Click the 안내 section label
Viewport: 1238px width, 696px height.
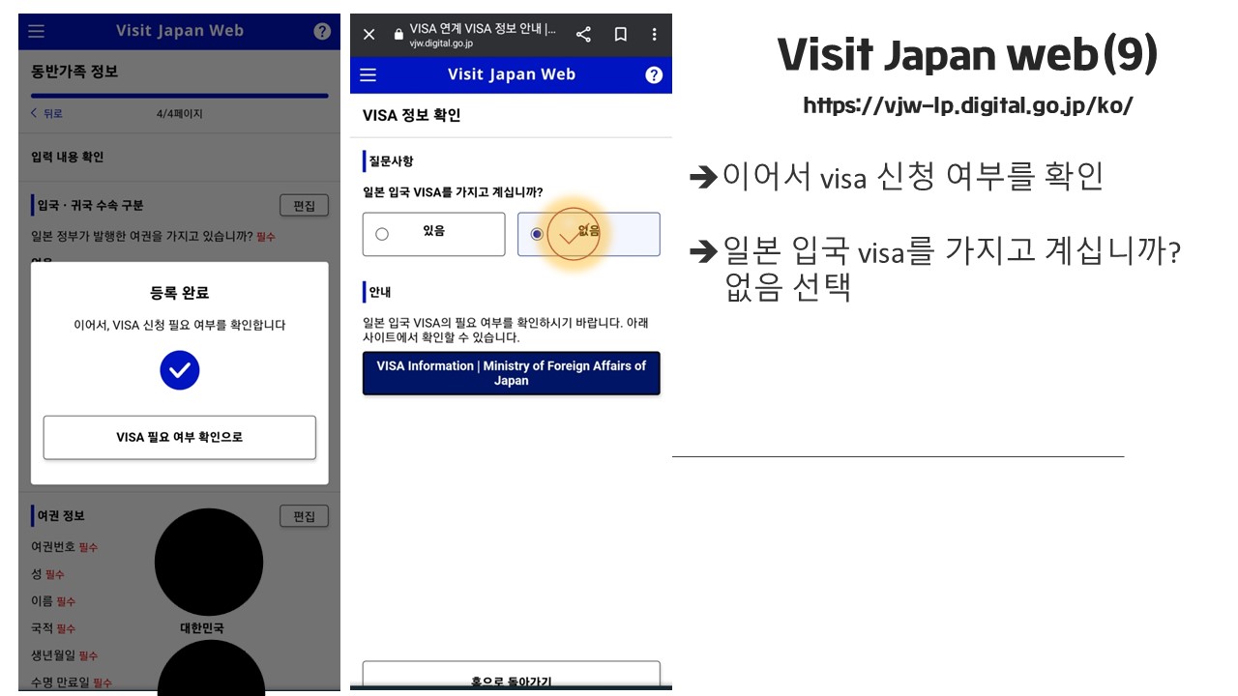pyautogui.click(x=379, y=291)
